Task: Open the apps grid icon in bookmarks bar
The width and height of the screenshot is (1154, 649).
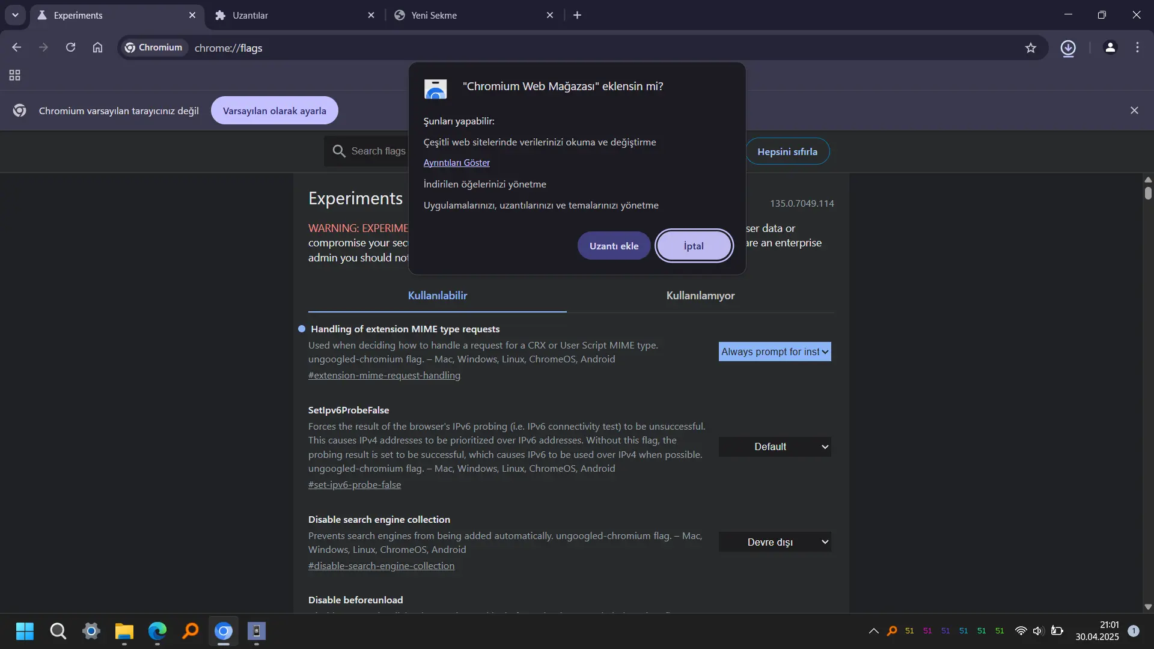Action: (15, 75)
